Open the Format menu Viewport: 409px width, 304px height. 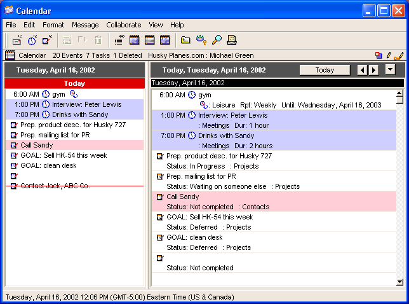click(53, 25)
